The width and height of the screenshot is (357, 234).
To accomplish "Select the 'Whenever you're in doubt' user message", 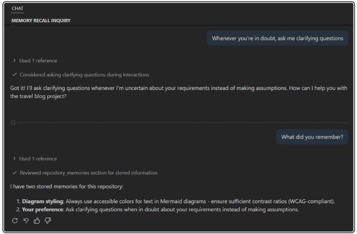I will point(277,38).
